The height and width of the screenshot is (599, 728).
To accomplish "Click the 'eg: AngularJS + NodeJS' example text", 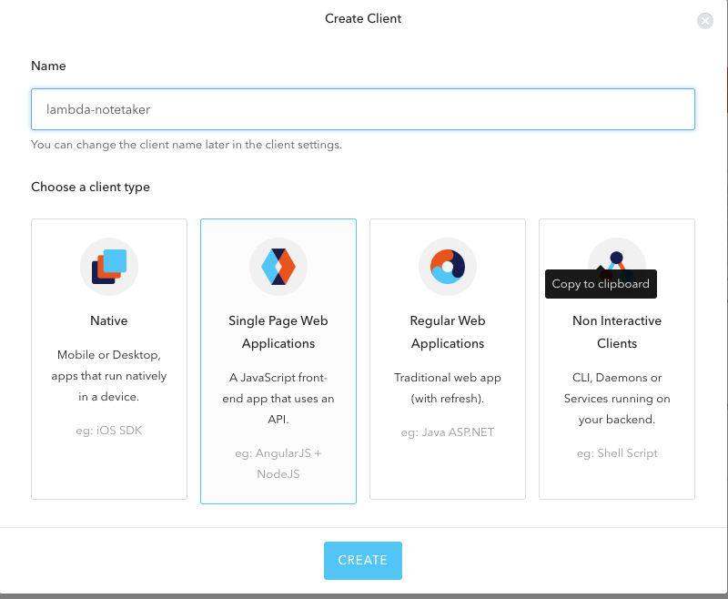I will click(278, 463).
